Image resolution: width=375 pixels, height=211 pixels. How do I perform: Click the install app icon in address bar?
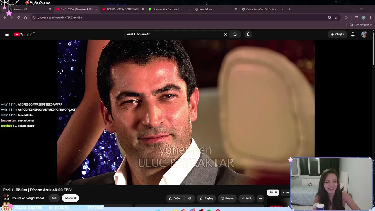pos(330,18)
